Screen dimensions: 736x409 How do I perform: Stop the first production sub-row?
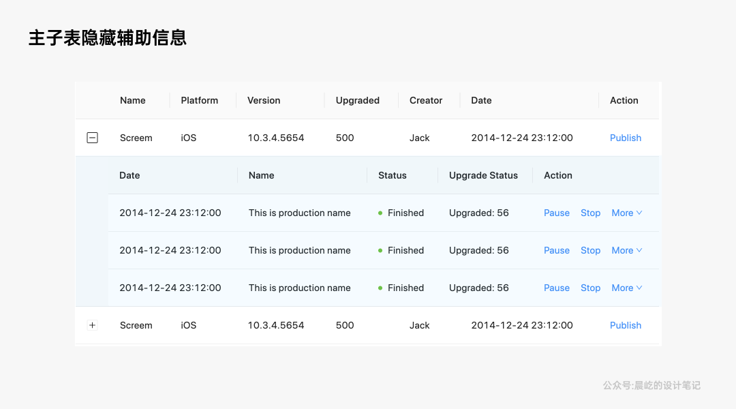pos(590,213)
